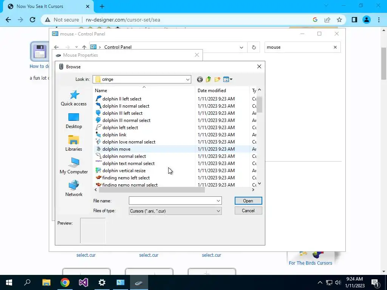Expand the Control Panel address bar dropdown

tap(241, 47)
